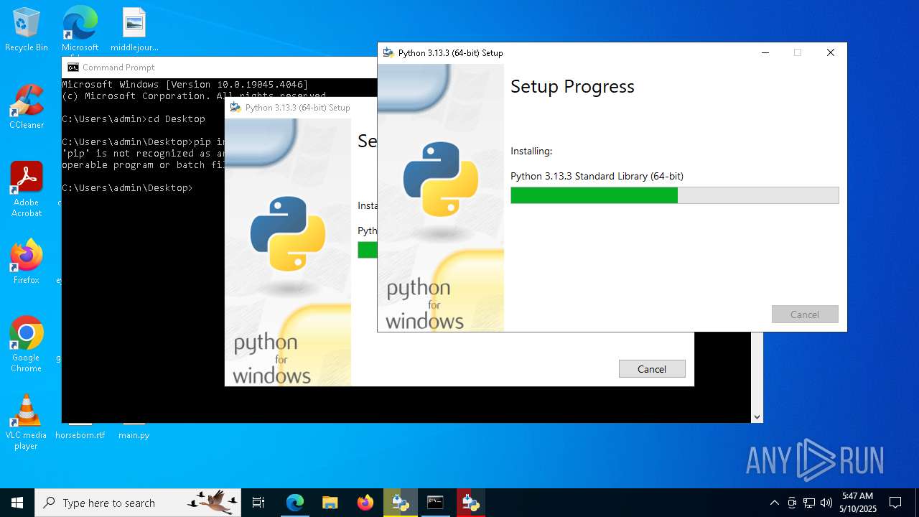Click the Command Prompt title bar icon
Screen dimensions: 919x517
[x=73, y=67]
